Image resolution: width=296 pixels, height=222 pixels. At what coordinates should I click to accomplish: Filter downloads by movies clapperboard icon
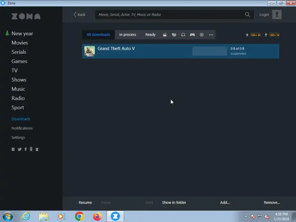tap(165, 35)
